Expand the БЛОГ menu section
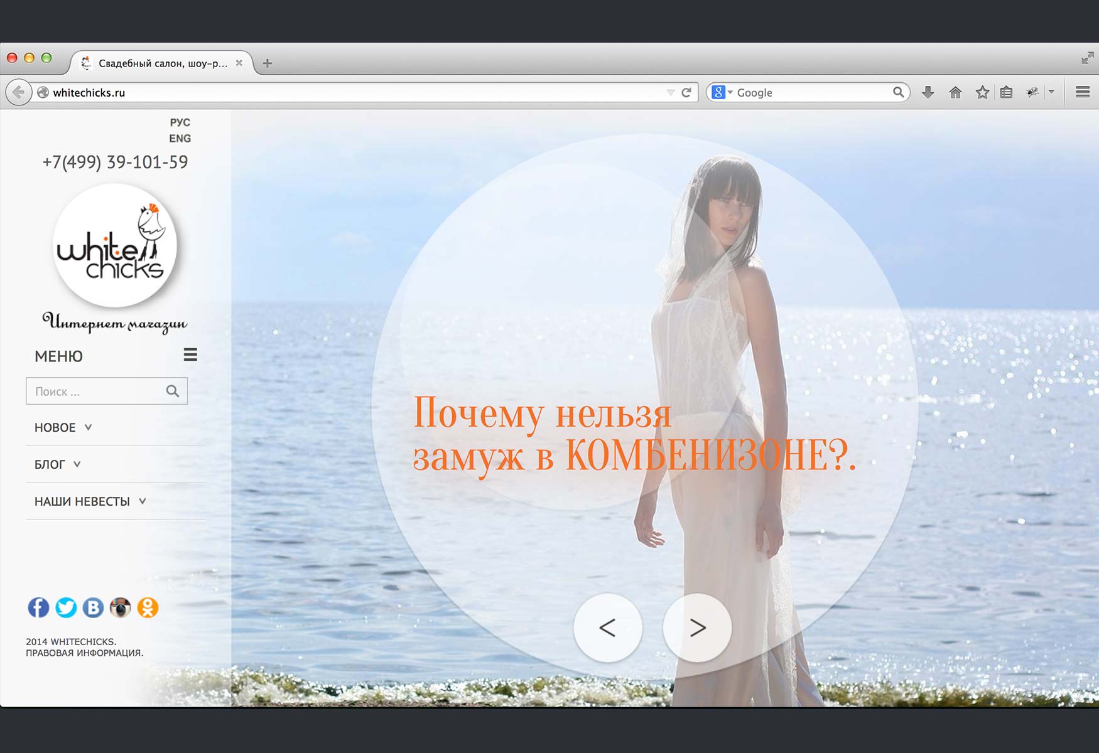 (57, 464)
